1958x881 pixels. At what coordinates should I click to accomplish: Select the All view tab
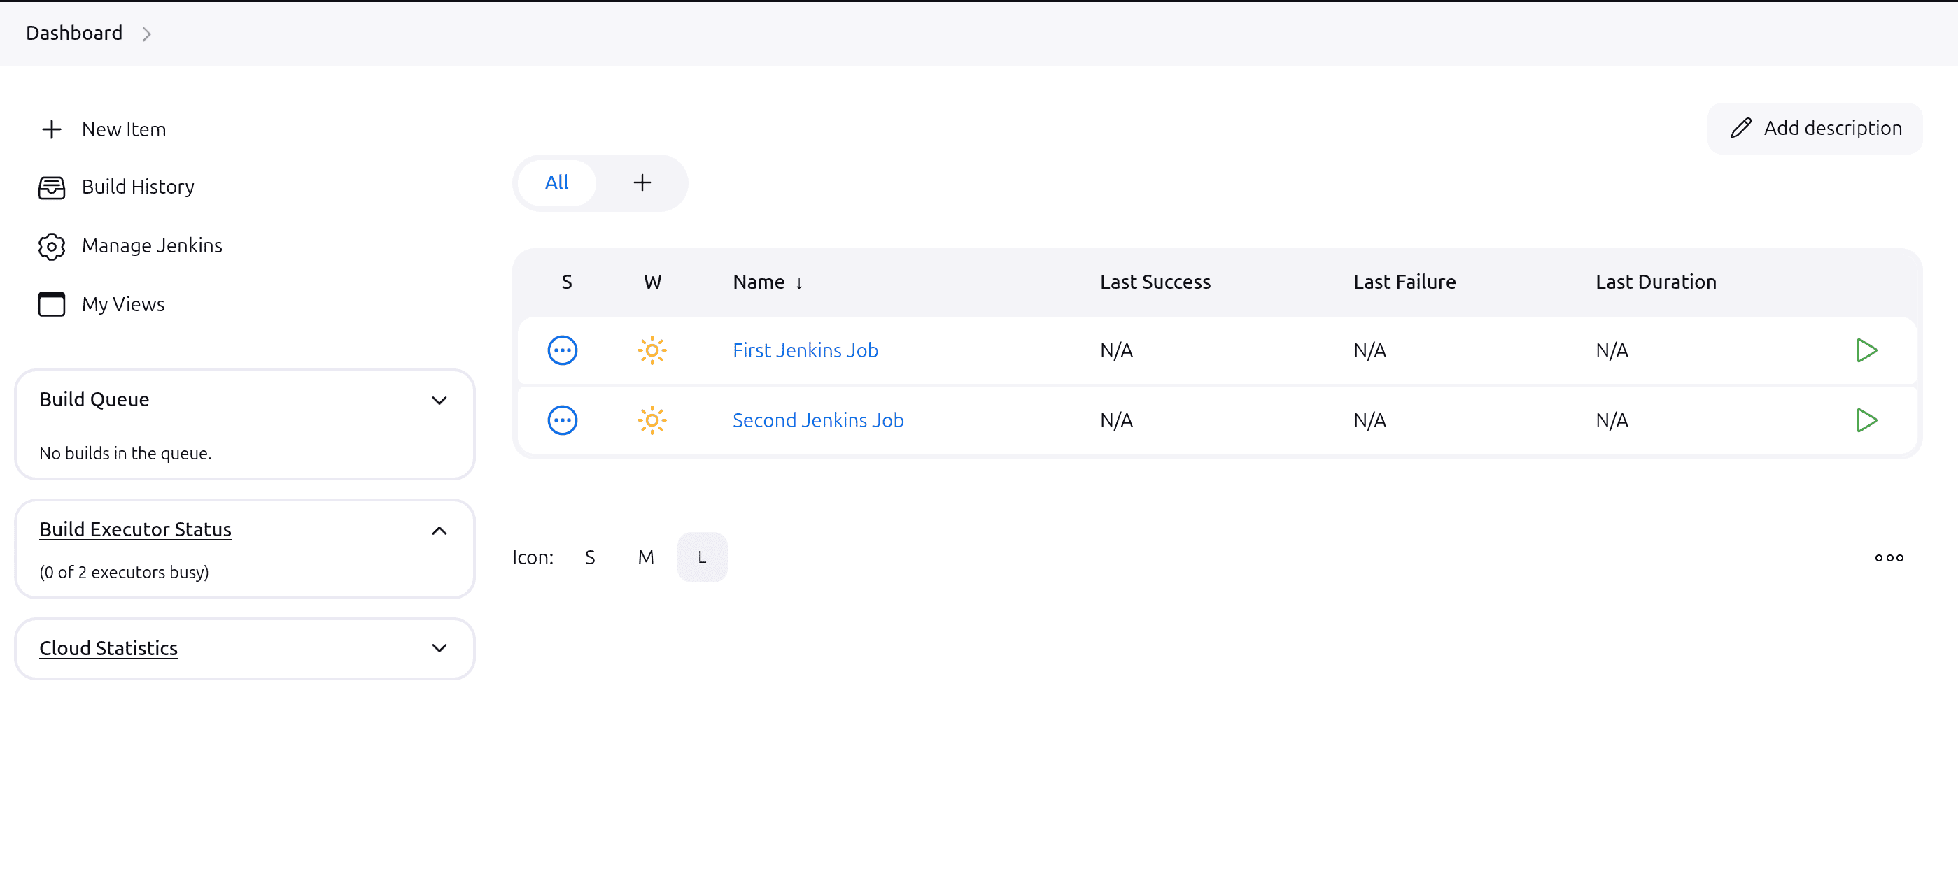[x=556, y=183]
